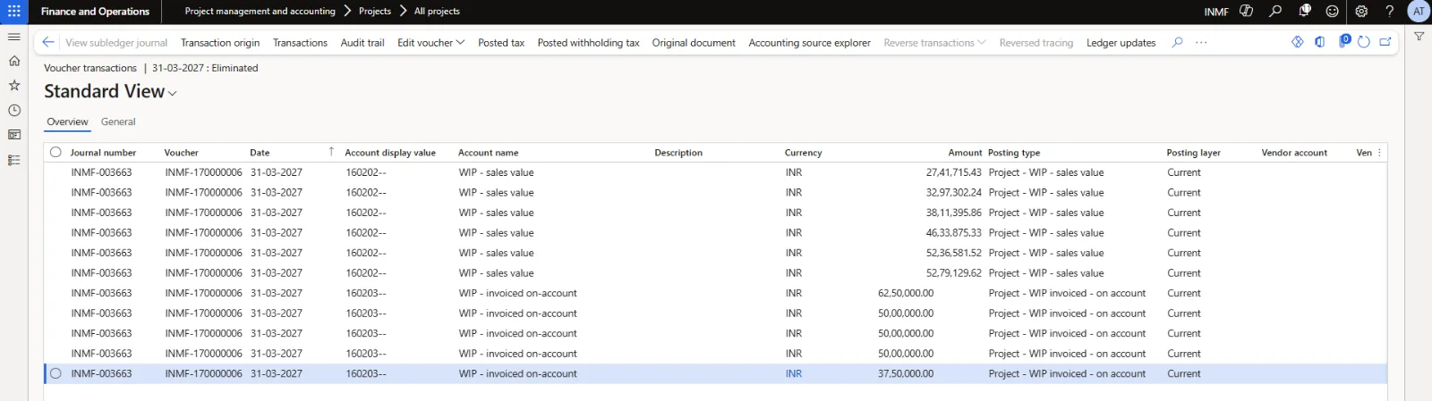Open grid options vertical dots
Viewport: 1432px width, 401px height.
[1379, 153]
